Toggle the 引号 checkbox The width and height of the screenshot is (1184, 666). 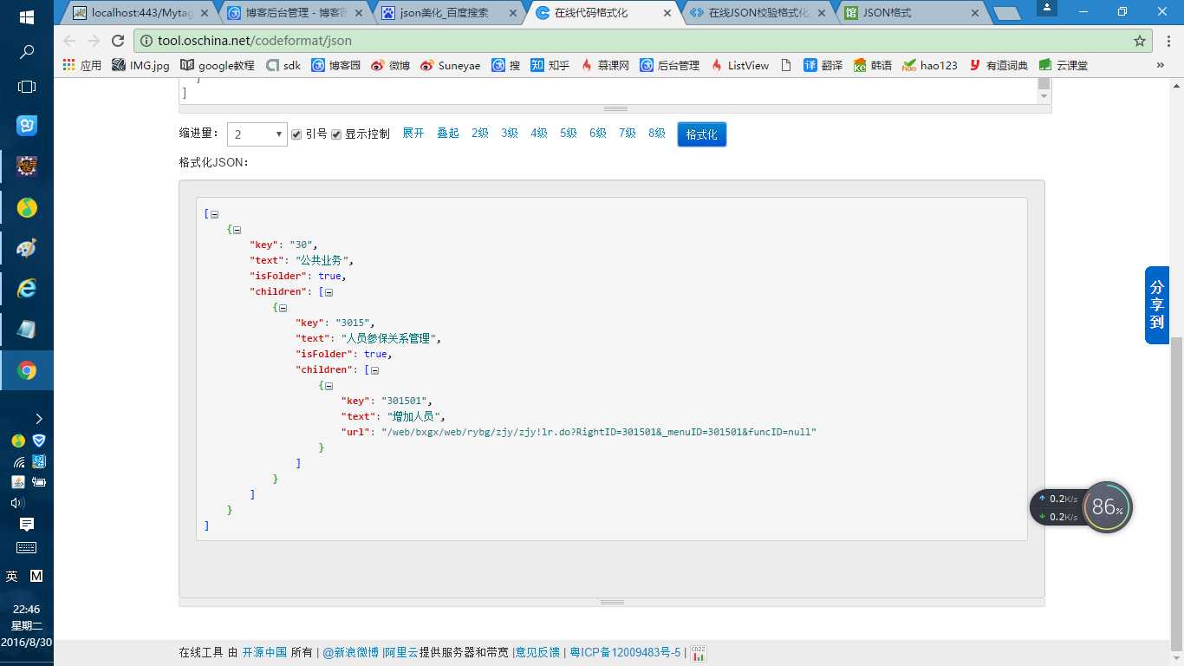pyautogui.click(x=296, y=134)
